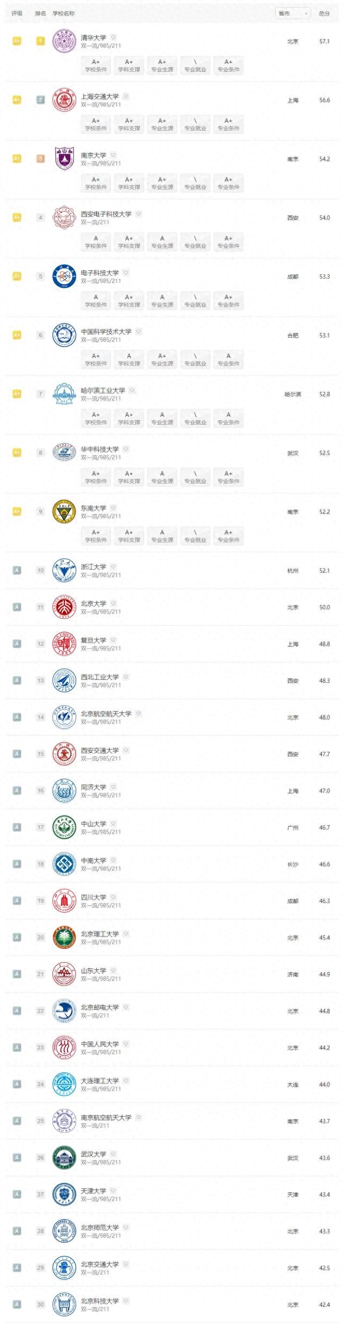Click the 电子科技大学 UESTC logo
The image size is (343, 1323).
[64, 276]
